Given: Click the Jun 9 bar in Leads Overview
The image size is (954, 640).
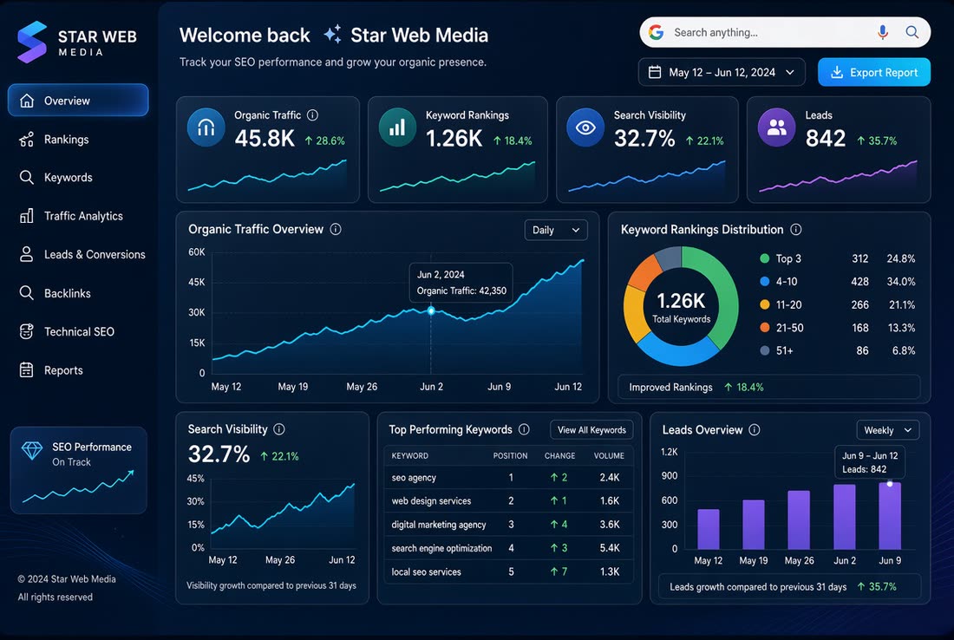Looking at the screenshot, I should point(890,516).
